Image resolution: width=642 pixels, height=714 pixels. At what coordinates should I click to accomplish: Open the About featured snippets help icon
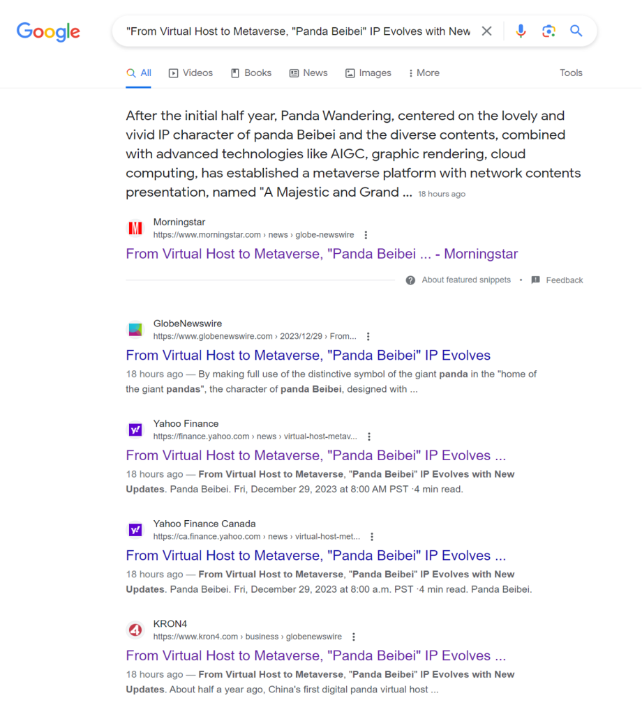pos(410,280)
